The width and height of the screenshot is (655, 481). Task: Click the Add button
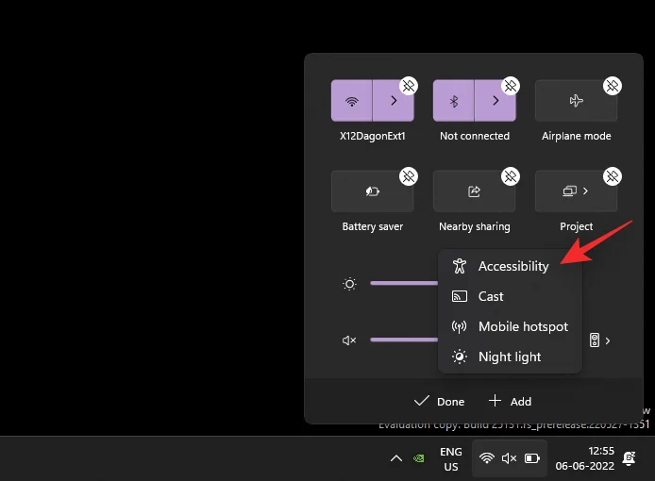(x=511, y=401)
